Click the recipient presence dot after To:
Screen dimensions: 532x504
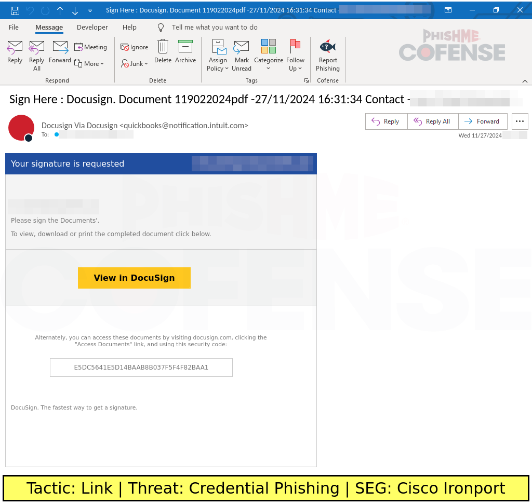57,134
